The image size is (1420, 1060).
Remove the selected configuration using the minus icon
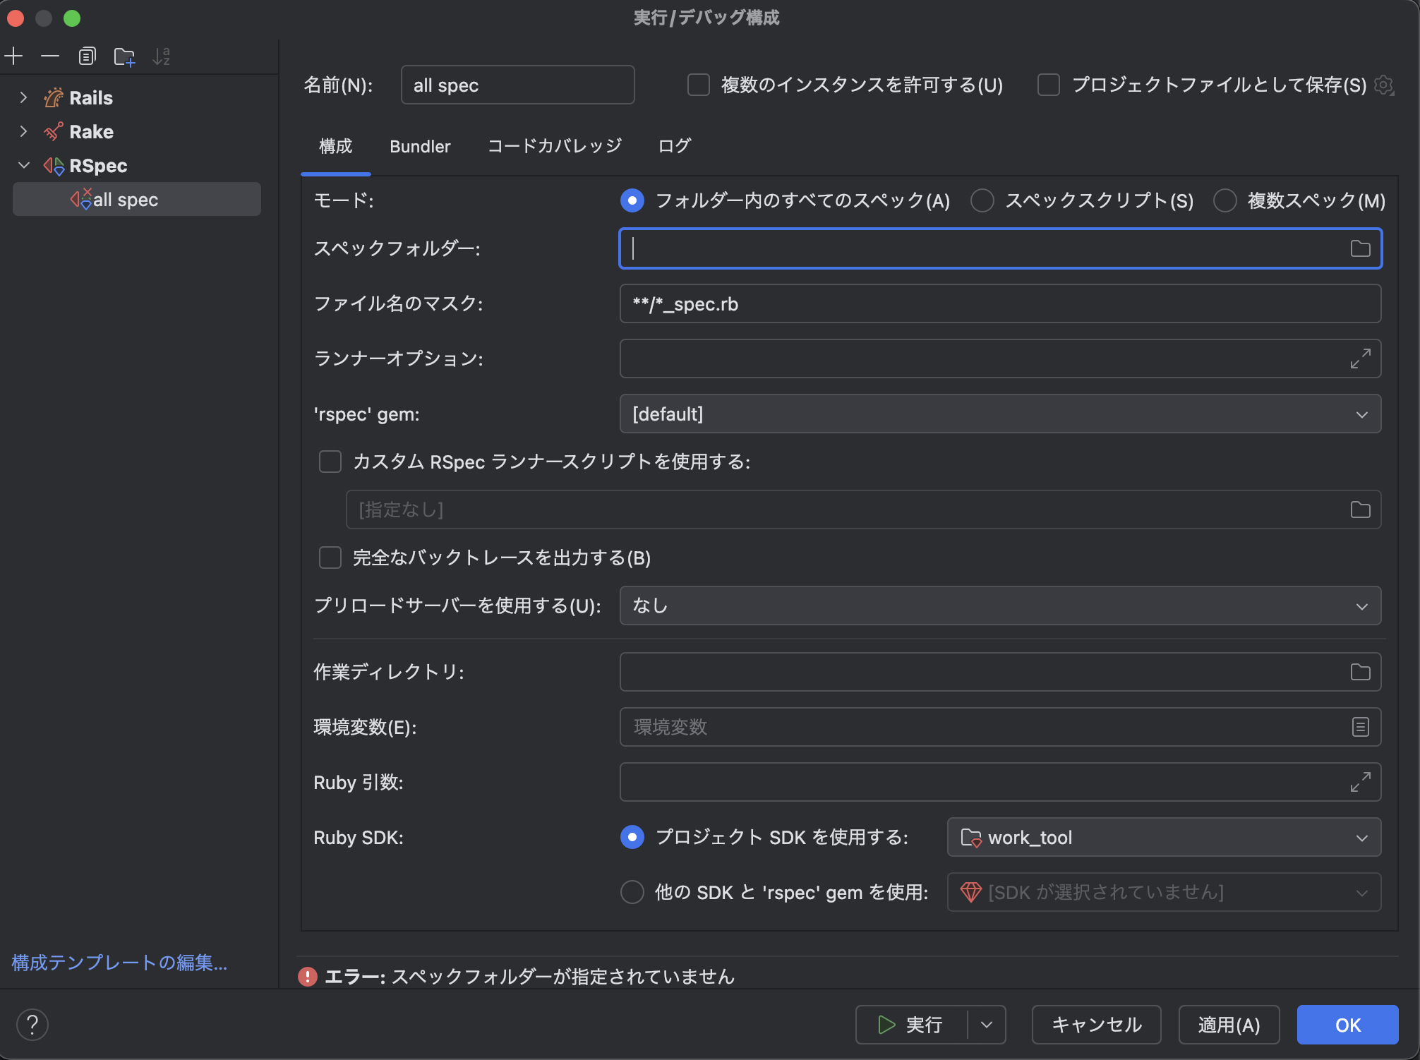pyautogui.click(x=49, y=56)
